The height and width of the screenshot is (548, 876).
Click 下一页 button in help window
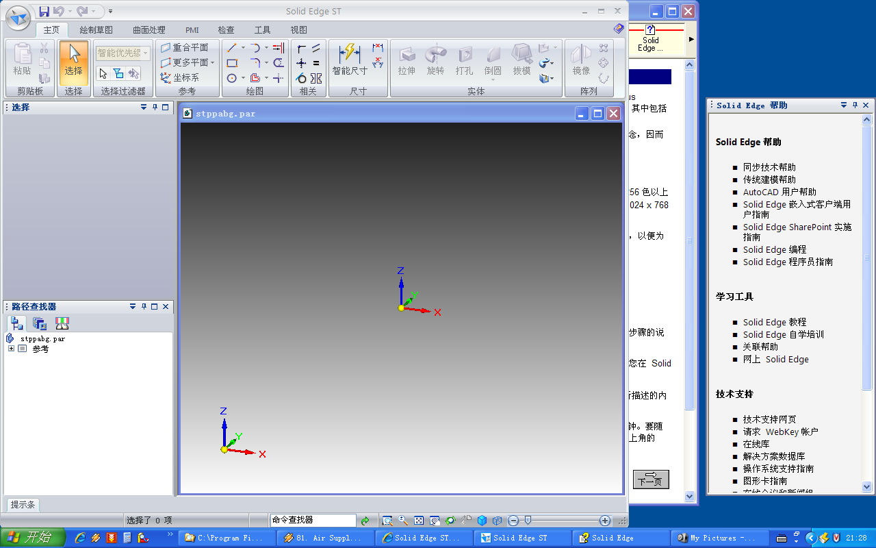coord(651,479)
